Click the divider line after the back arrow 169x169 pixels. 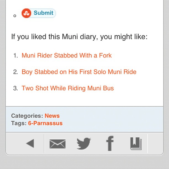click(44, 144)
